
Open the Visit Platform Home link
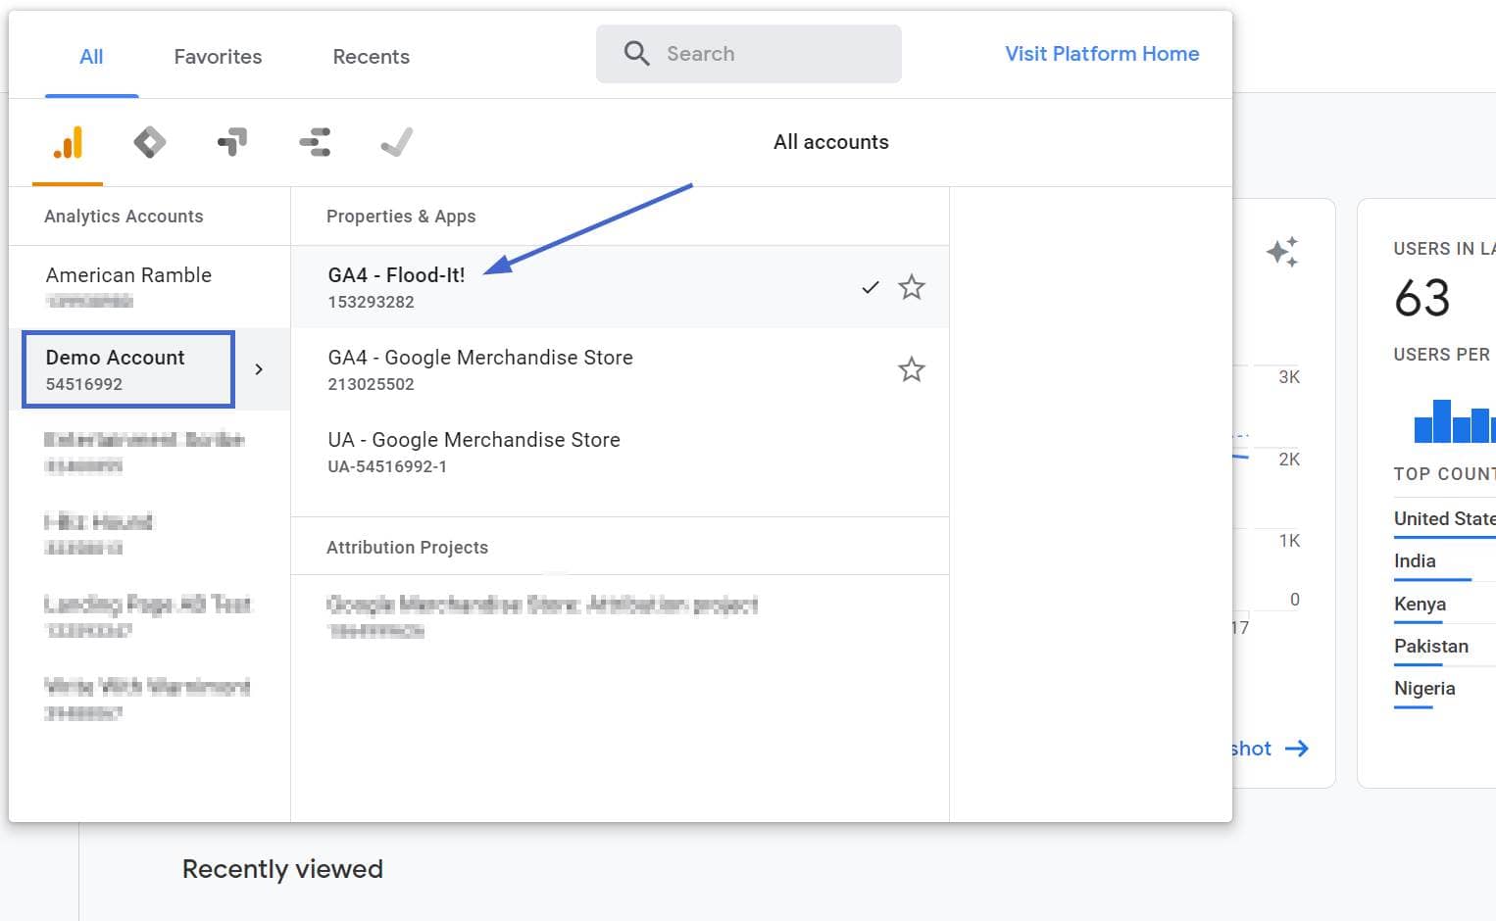[1102, 54]
